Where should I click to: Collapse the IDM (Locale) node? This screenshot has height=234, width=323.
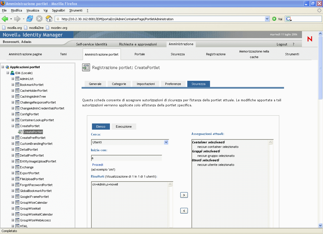coord(8,73)
